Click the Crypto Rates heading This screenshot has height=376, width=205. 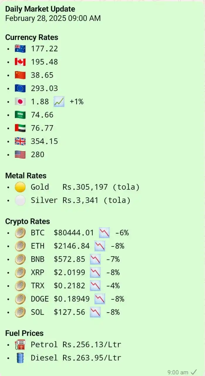coord(28,221)
